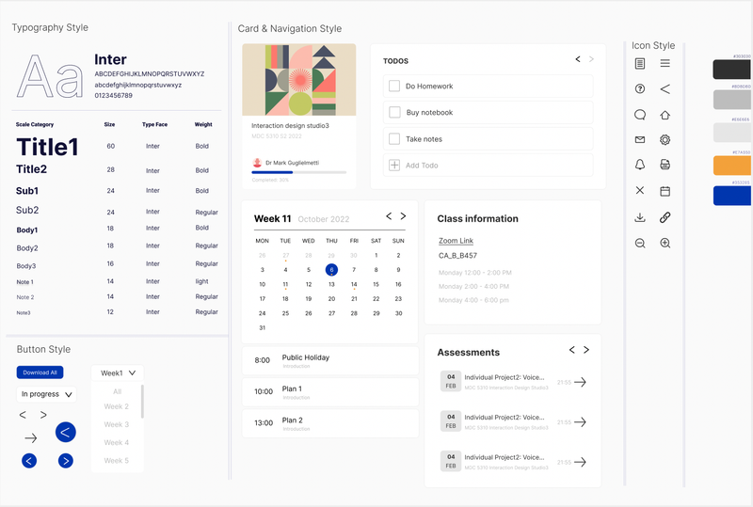Open the 10:00 Plan 1 entry
Screen dimensions: 753x507
(x=330, y=391)
